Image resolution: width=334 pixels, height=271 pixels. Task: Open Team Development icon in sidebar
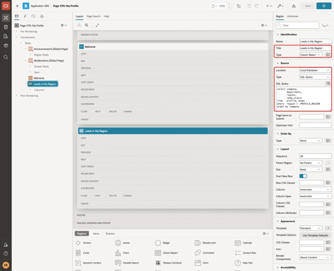coord(6,36)
